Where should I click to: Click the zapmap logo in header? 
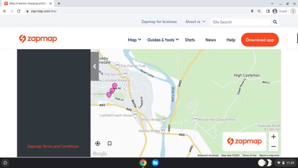pos(38,39)
